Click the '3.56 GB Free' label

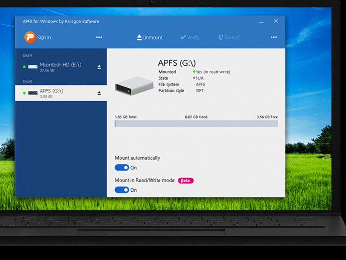(267, 117)
